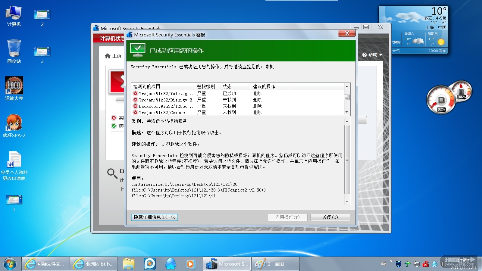Click the containerfile path line
The height and width of the screenshot is (271, 482).
[x=184, y=184]
